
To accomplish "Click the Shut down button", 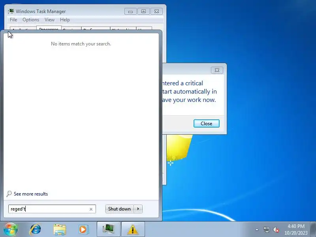I will click(x=119, y=209).
